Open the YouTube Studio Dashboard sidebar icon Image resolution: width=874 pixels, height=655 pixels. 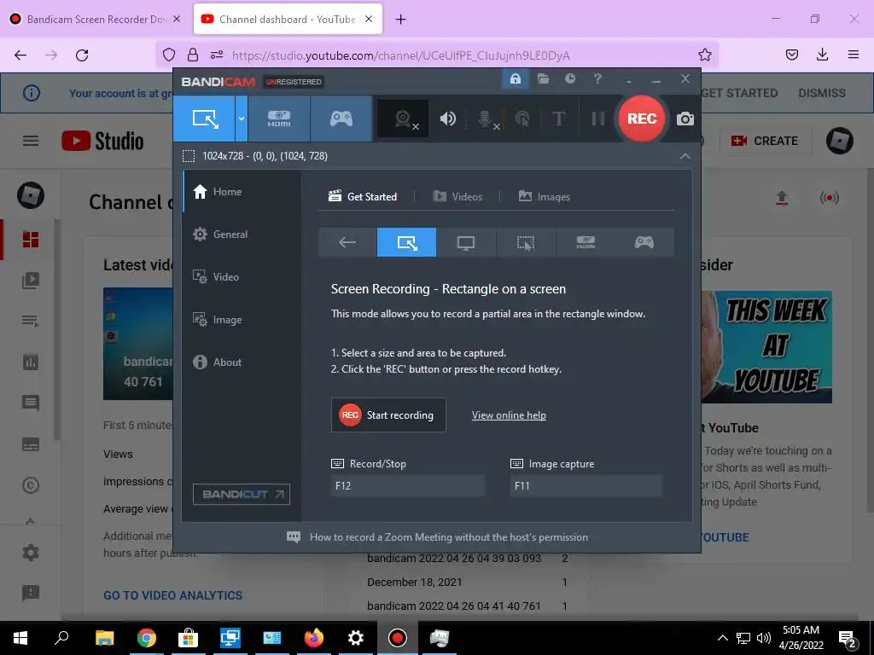[31, 240]
